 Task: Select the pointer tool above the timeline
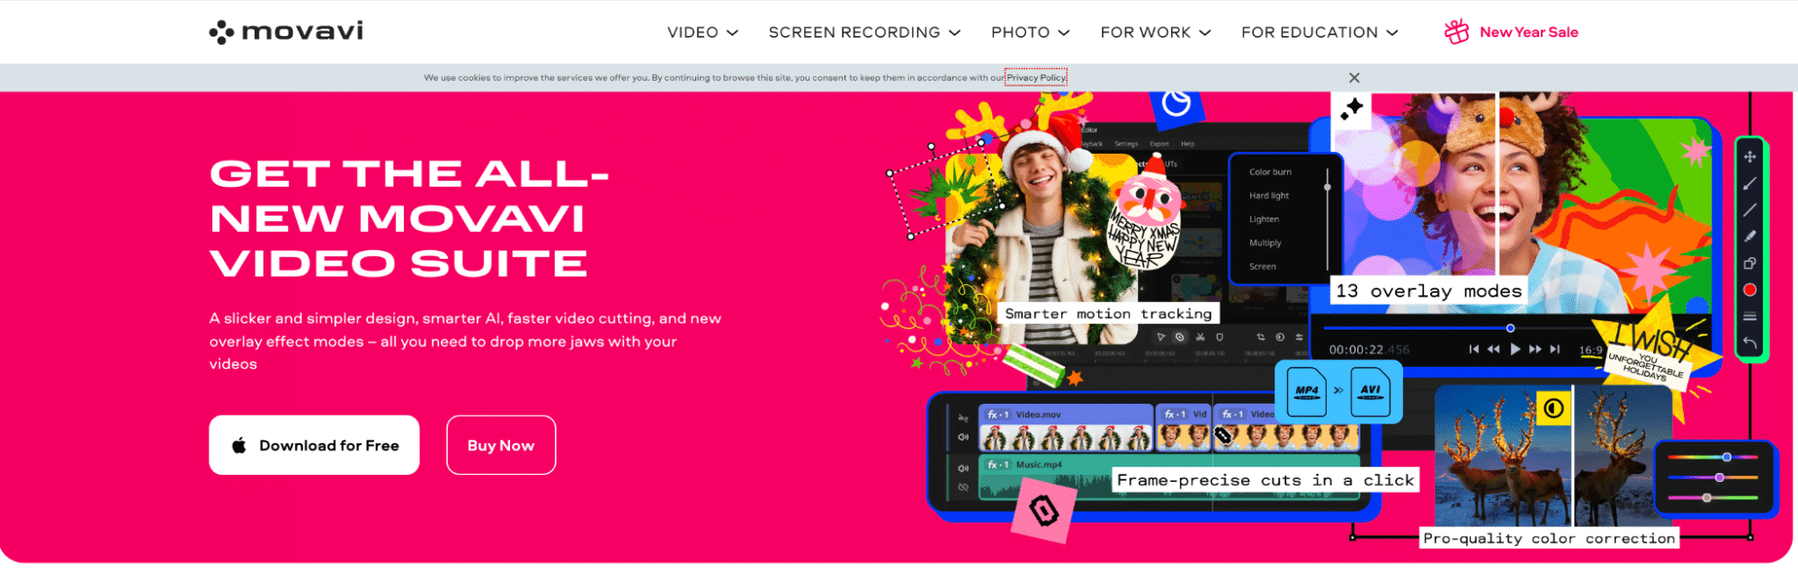coord(1161,337)
